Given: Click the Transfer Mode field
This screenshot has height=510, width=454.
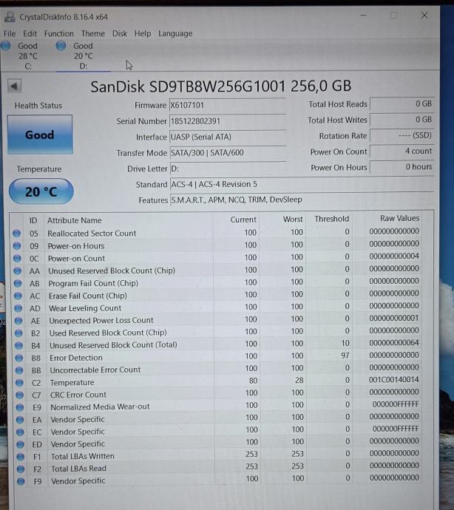Looking at the screenshot, I should click(x=228, y=152).
